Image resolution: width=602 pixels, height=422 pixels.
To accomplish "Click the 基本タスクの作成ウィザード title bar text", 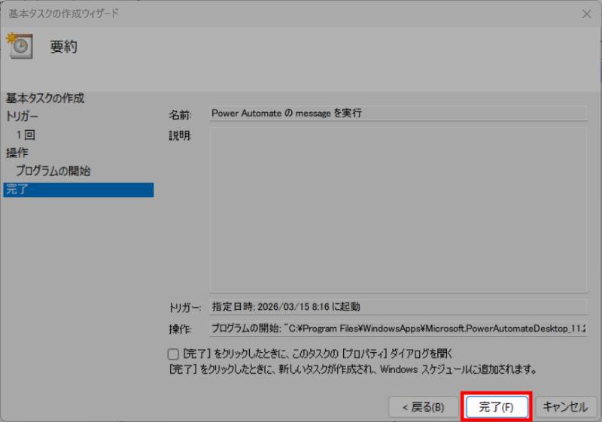I will 63,14.
